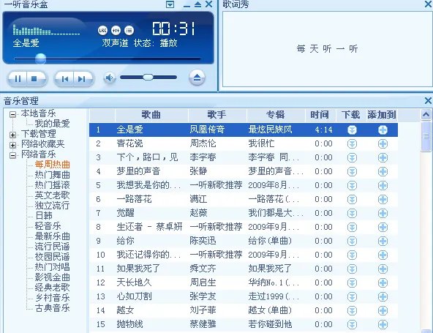Add 梦里的声音 with plus icon
Image resolution: width=433 pixels, height=333 pixels.
coord(383,171)
